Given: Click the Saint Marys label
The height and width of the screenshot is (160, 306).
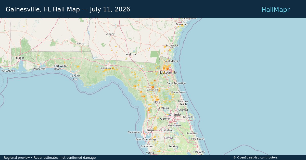Looking at the screenshot, I should 171,61.
